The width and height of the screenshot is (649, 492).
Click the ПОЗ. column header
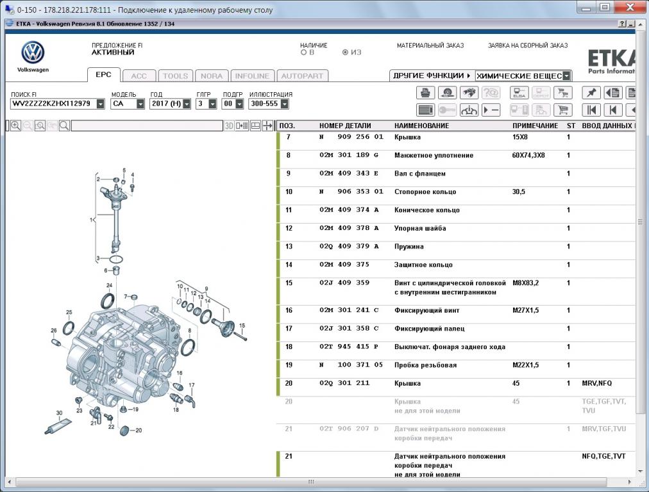pos(287,126)
